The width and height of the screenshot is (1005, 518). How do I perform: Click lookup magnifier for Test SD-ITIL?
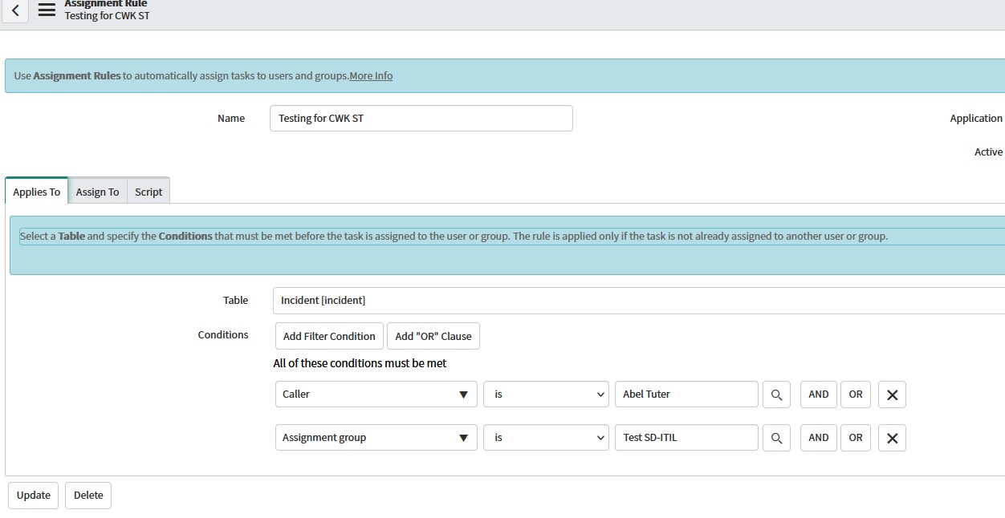776,438
